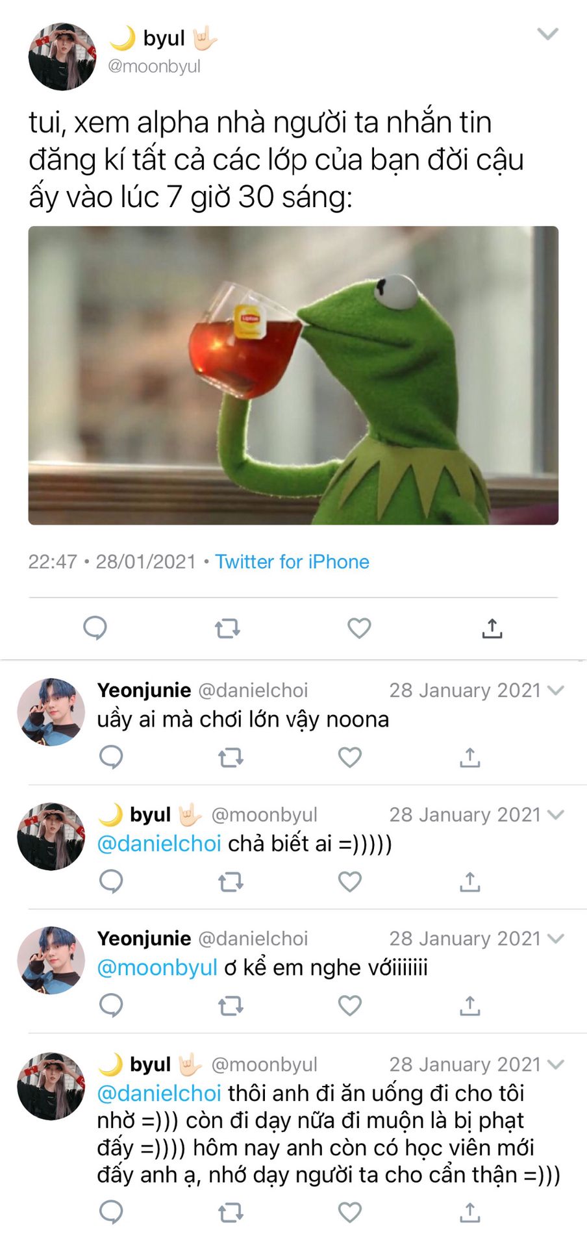Image resolution: width=587 pixels, height=1247 pixels.
Task: Share Yeonjunie's "kể em nghe với" reply
Action: point(470,1005)
